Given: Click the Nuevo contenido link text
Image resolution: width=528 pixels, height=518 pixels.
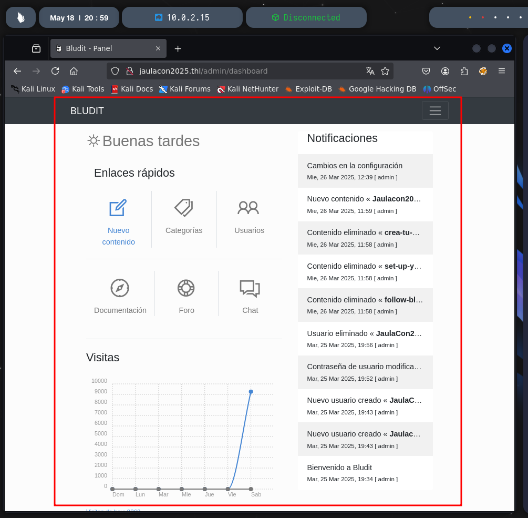Looking at the screenshot, I should (x=119, y=236).
